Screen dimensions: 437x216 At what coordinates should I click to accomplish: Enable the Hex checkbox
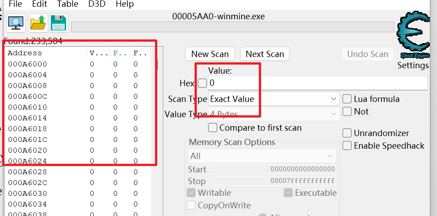pos(202,83)
